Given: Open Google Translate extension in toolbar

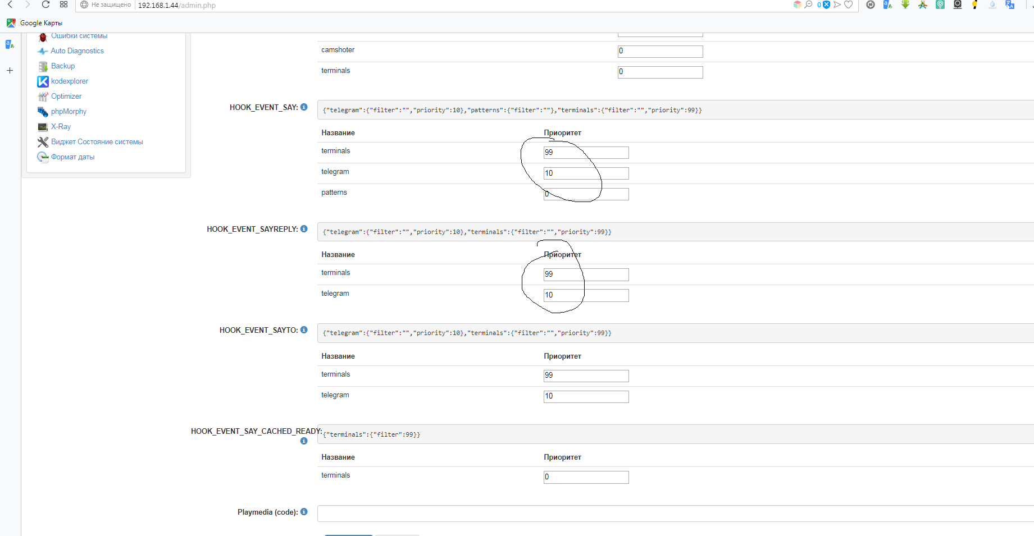Looking at the screenshot, I should (1010, 4).
